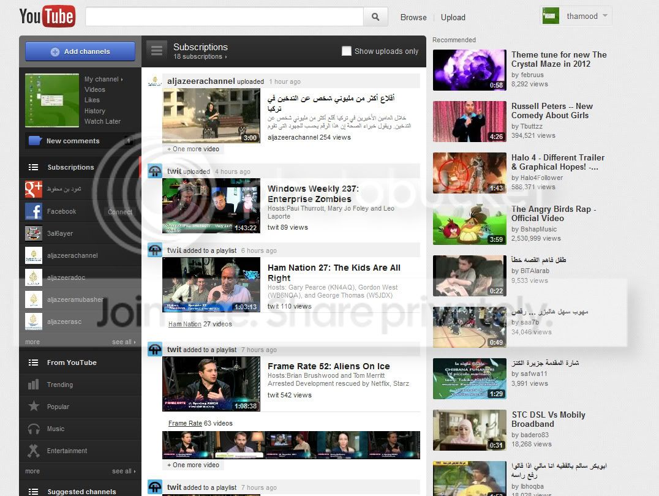This screenshot has width=659, height=496.
Task: Click 'more' under subscriptions list
Action: pos(32,342)
